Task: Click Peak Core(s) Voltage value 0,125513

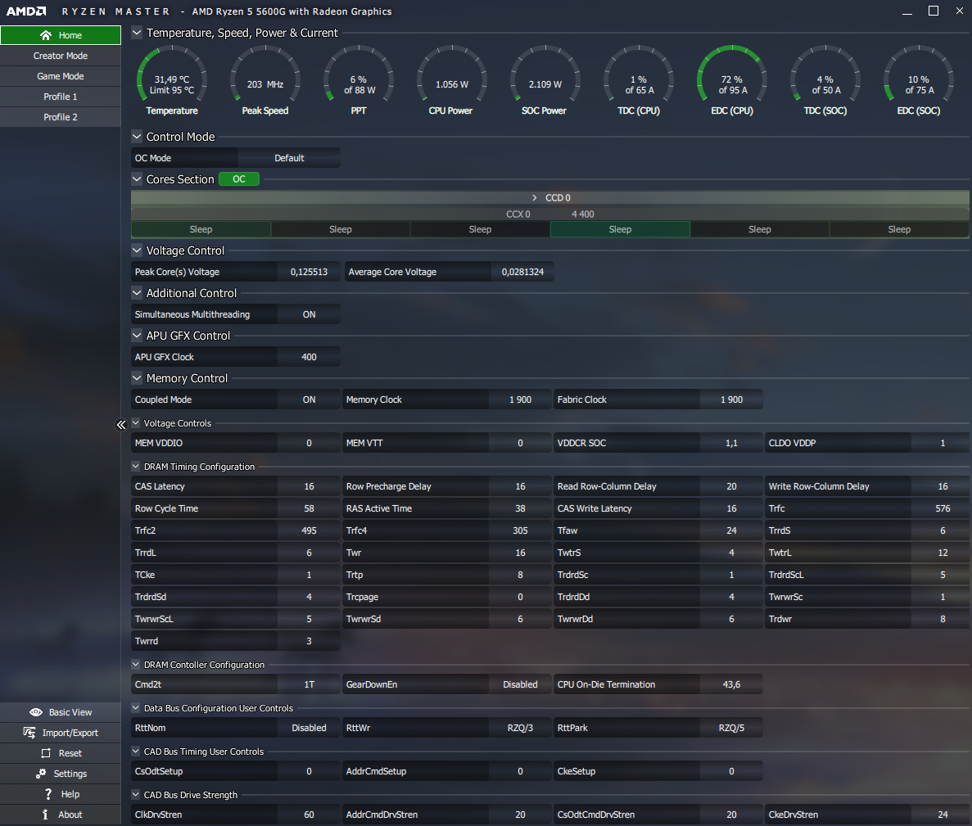Action: point(309,272)
